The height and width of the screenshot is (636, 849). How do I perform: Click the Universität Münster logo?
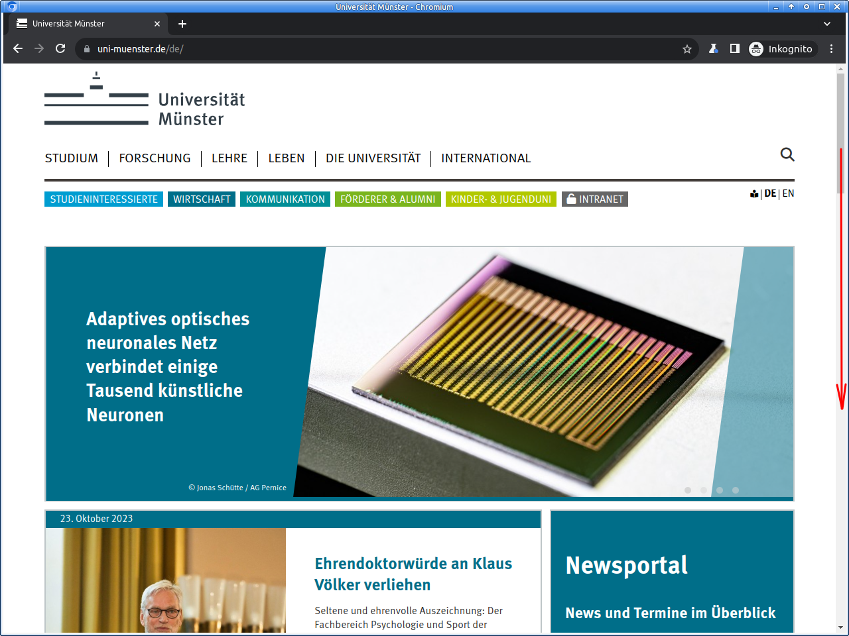click(145, 99)
